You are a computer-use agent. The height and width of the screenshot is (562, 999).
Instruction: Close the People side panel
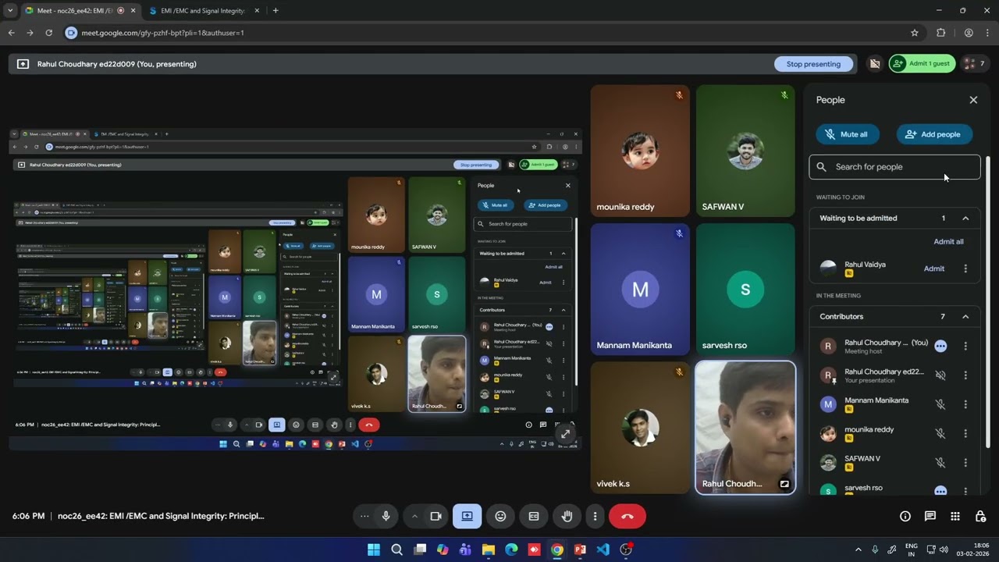[973, 100]
